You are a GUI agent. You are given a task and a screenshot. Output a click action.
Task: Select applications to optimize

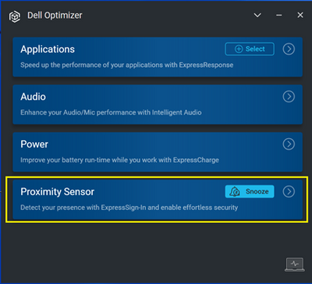(x=250, y=49)
